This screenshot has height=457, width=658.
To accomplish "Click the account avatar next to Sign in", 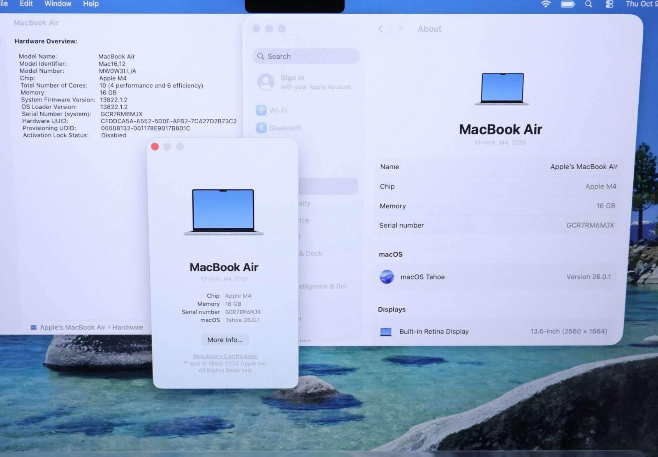I will click(266, 82).
